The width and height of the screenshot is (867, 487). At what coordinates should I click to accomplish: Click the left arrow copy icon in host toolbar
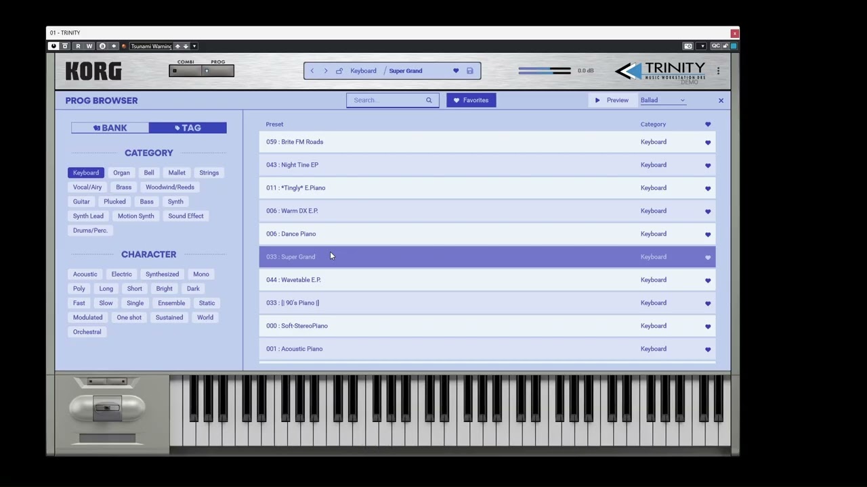coord(114,46)
